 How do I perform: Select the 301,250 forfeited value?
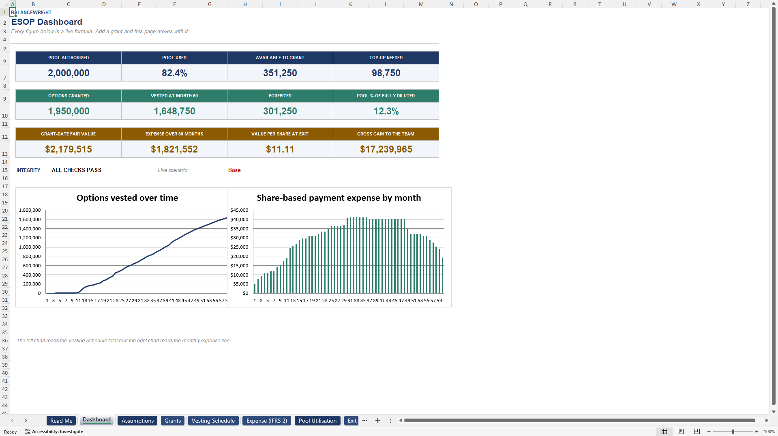coord(280,111)
